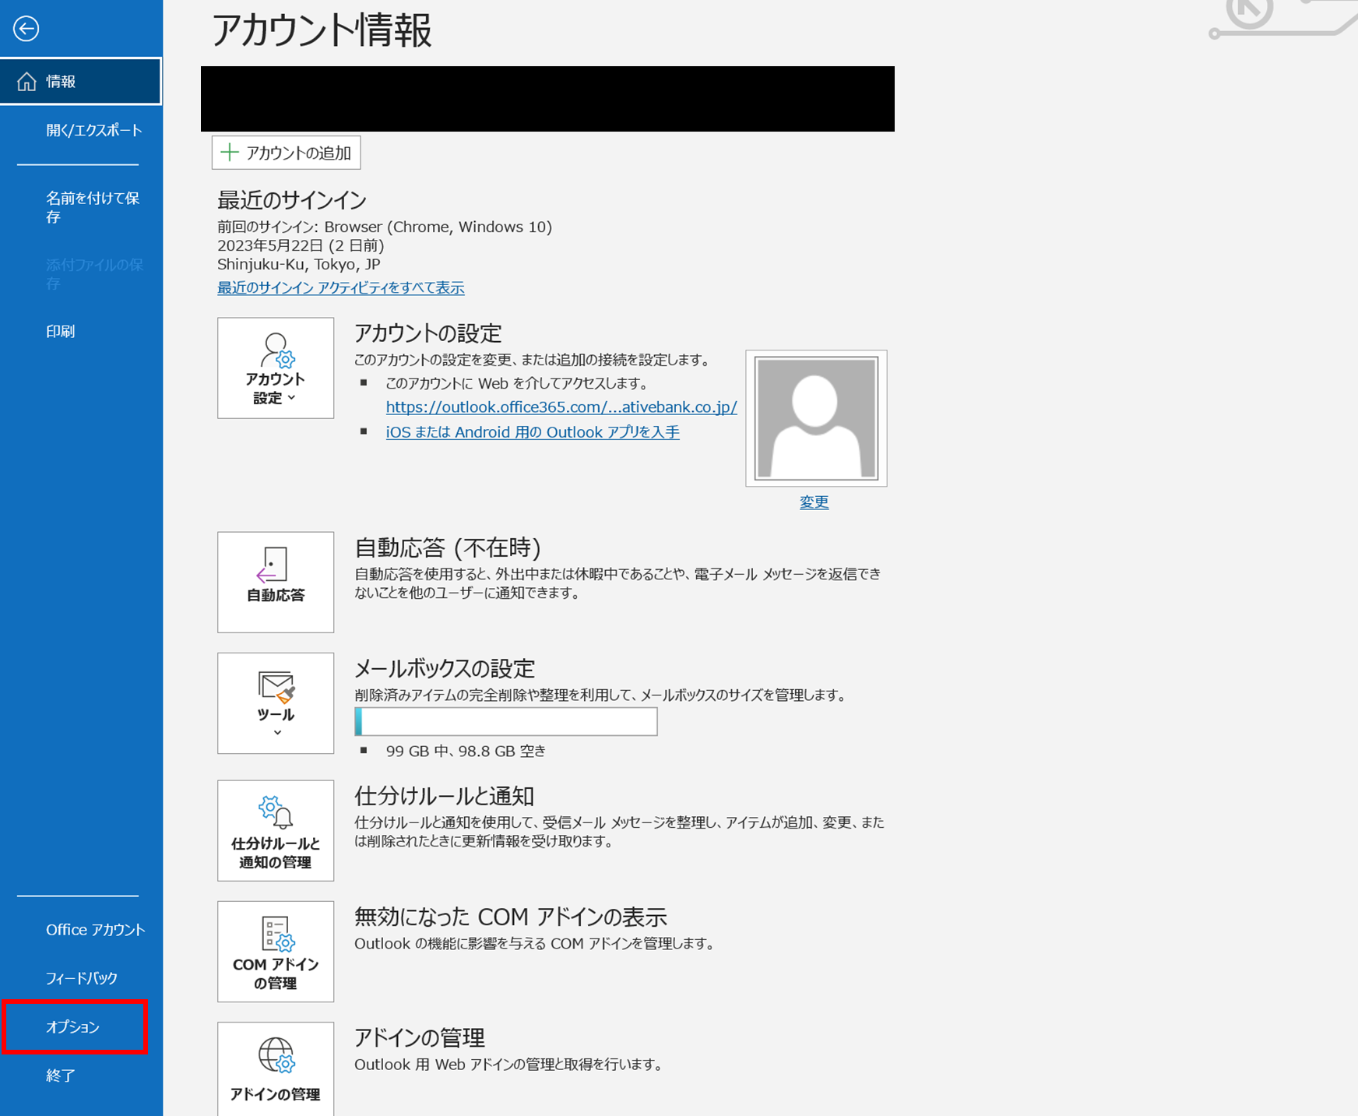The height and width of the screenshot is (1116, 1358).
Task: Open COM アドインの管理 button
Action: 276,951
